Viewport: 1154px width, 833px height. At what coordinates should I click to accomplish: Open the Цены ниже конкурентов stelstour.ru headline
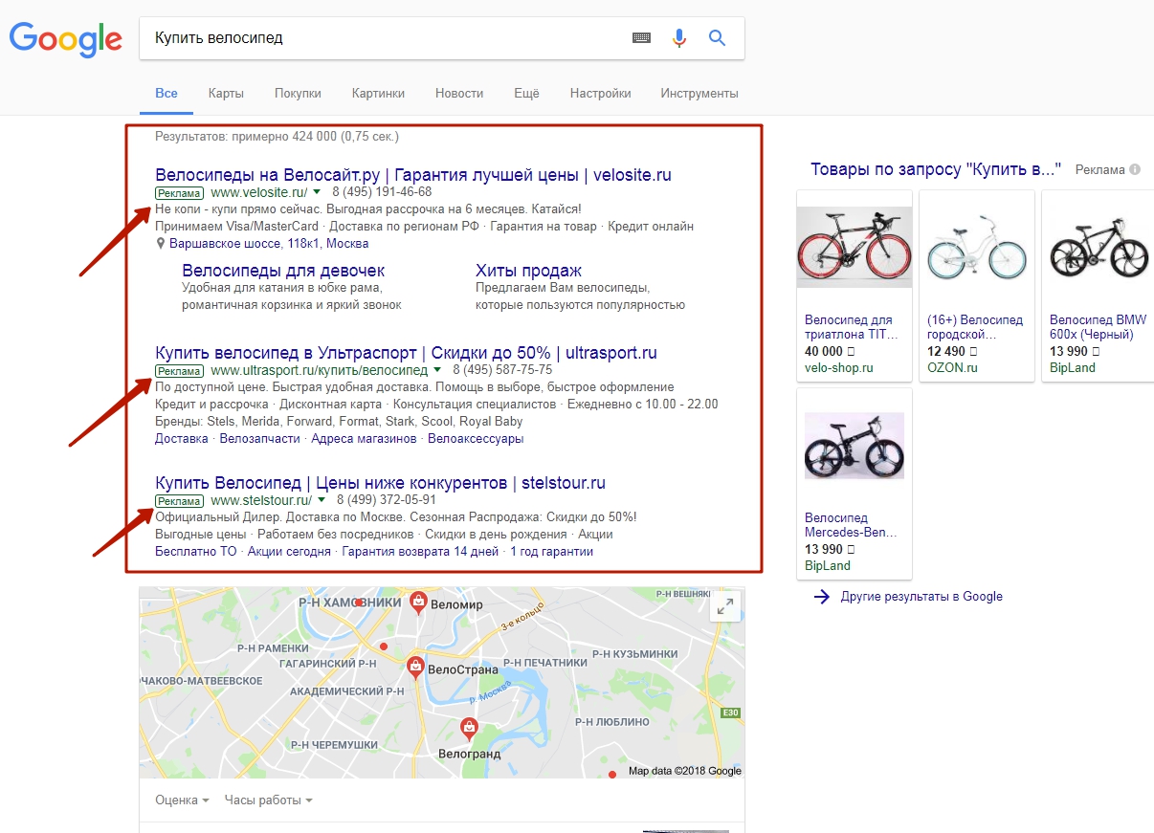(x=380, y=483)
